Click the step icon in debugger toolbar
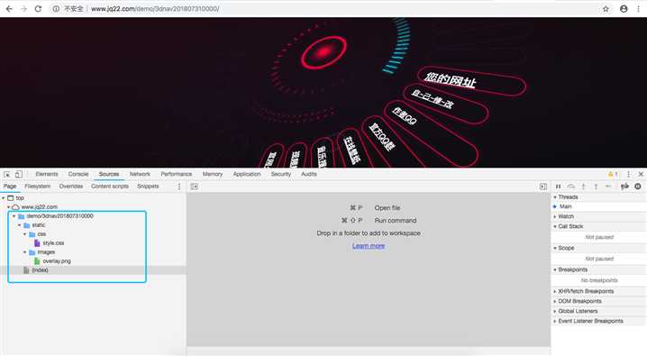This screenshot has width=647, height=356. pyautogui.click(x=608, y=187)
